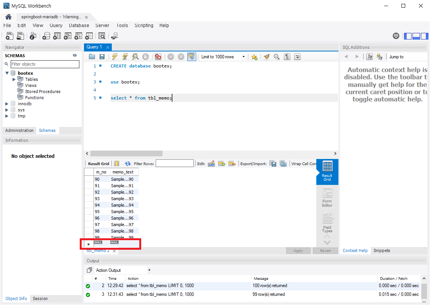Execute the SQL with lightning bolt
The height and width of the screenshot is (305, 430).
[x=114, y=57]
